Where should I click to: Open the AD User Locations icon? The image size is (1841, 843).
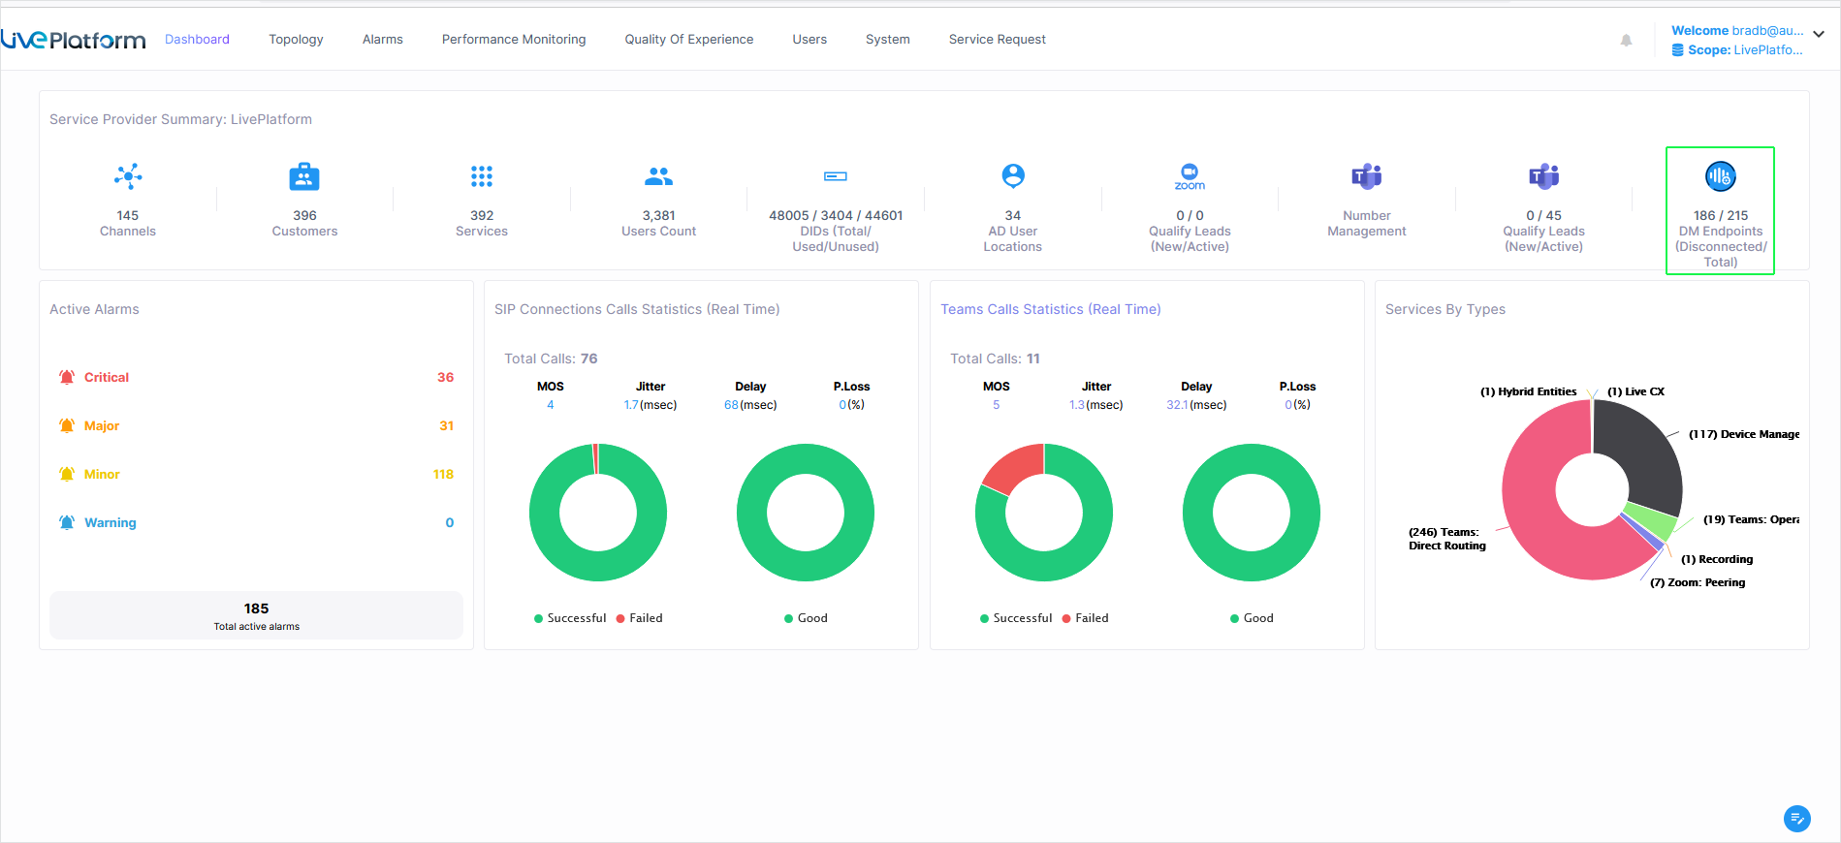click(1013, 176)
